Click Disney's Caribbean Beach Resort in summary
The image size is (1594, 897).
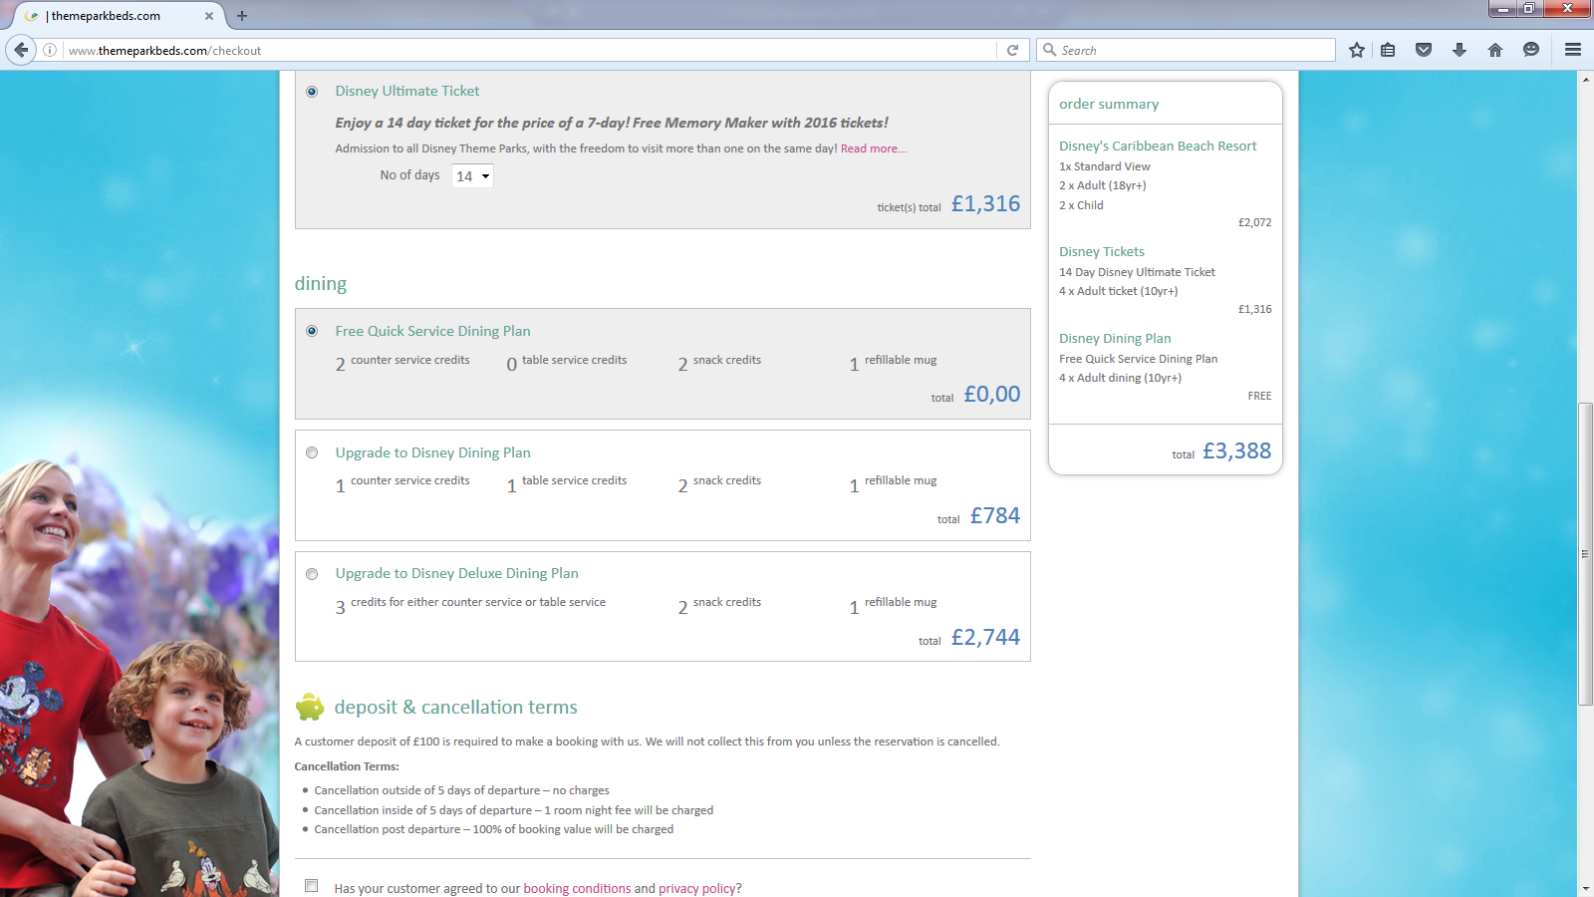pyautogui.click(x=1158, y=146)
